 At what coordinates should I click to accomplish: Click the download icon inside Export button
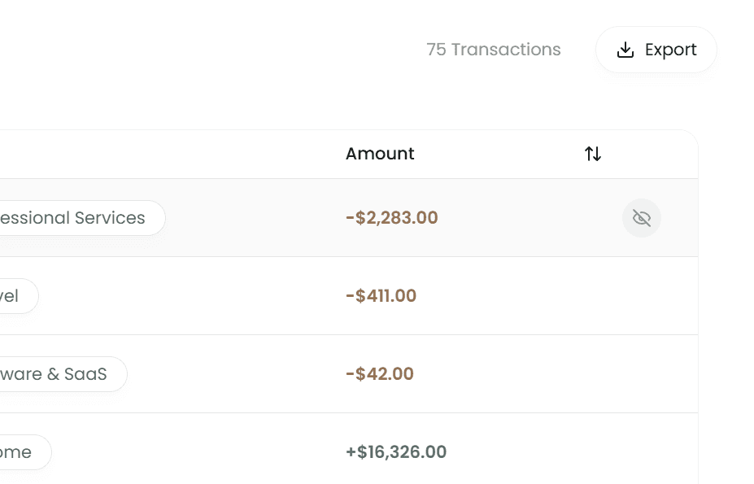click(625, 50)
